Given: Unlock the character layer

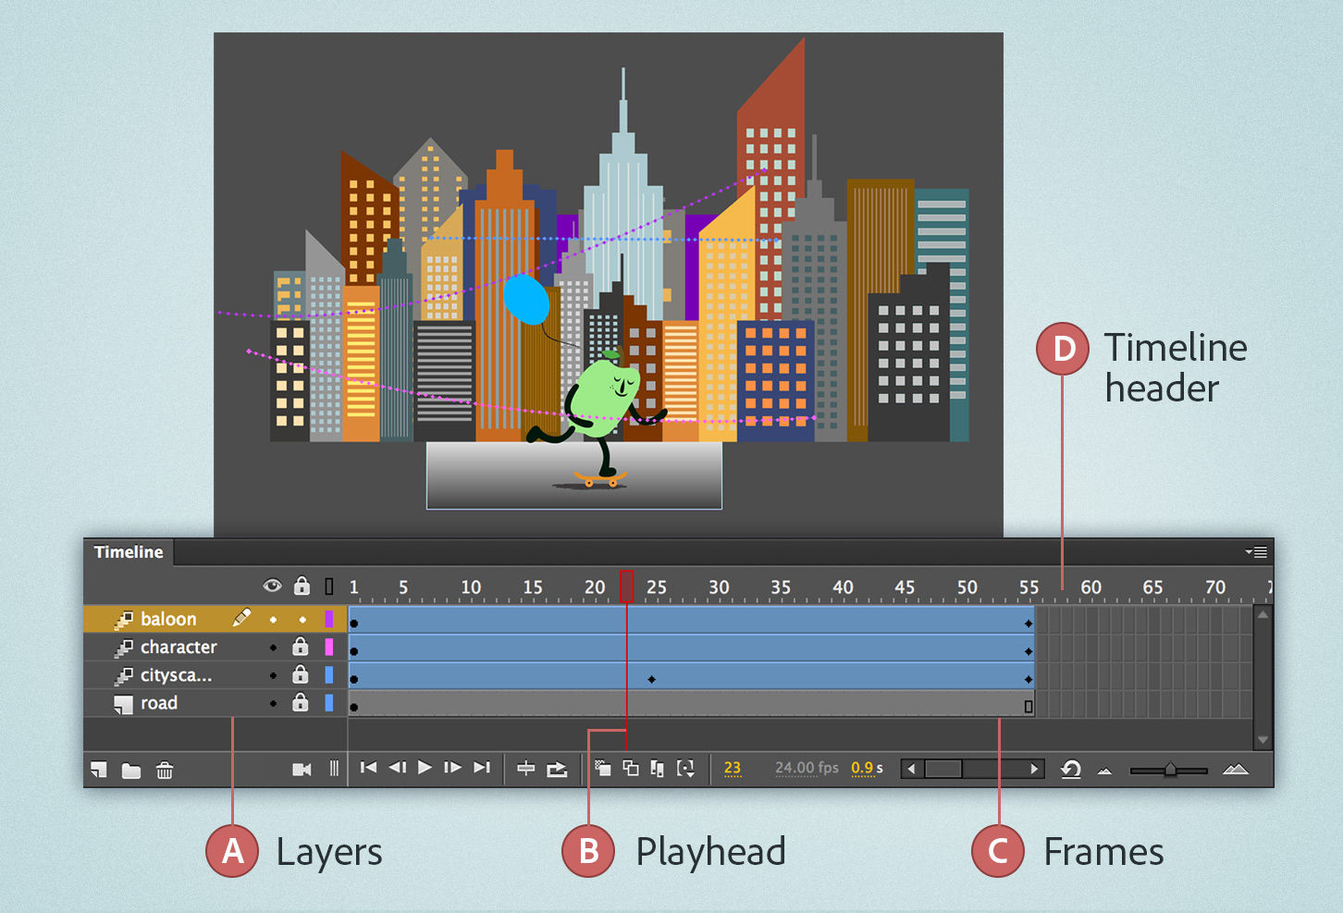Looking at the screenshot, I should [x=300, y=647].
